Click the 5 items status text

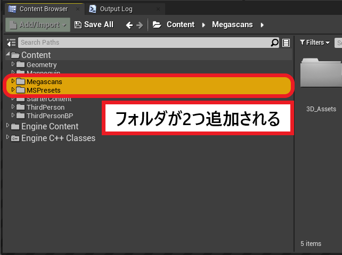[311, 244]
